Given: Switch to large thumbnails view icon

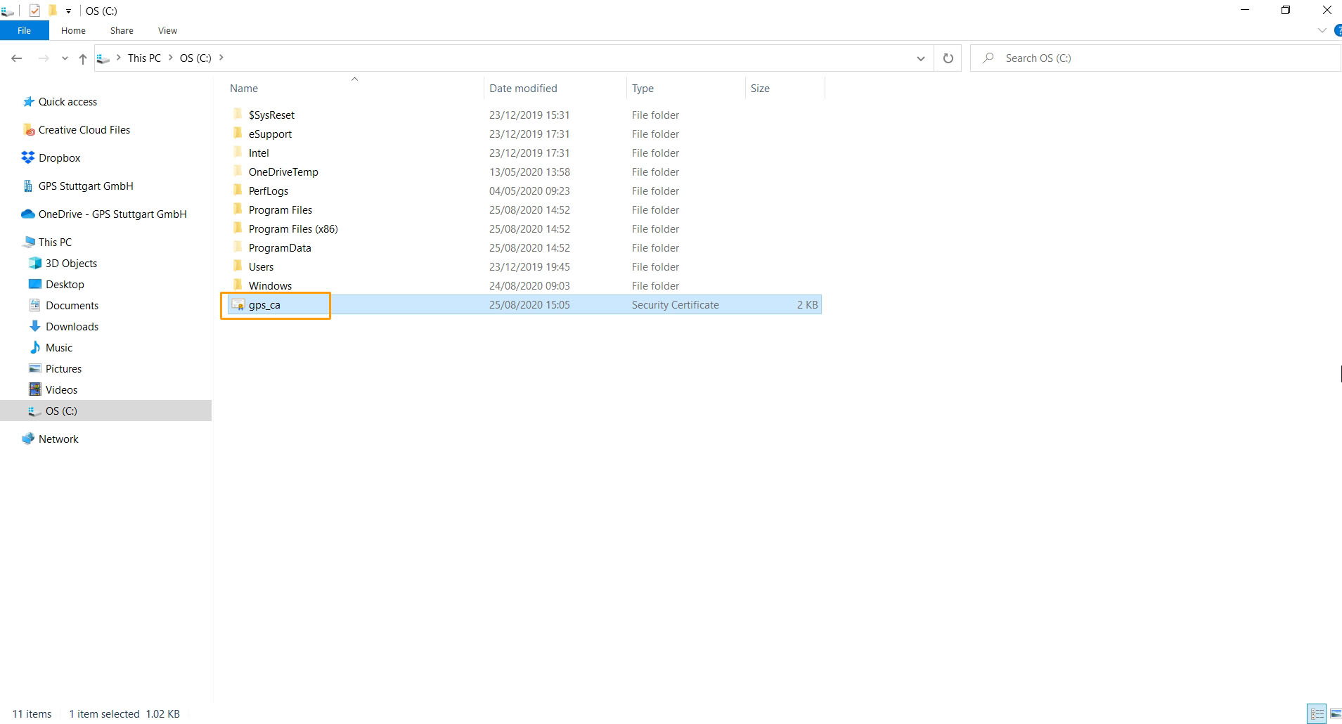Looking at the screenshot, I should tap(1334, 713).
